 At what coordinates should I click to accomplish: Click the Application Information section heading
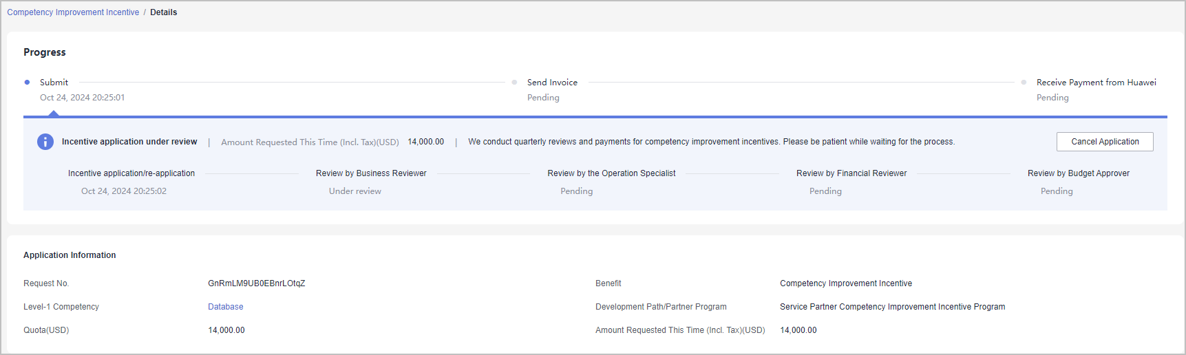coord(70,255)
